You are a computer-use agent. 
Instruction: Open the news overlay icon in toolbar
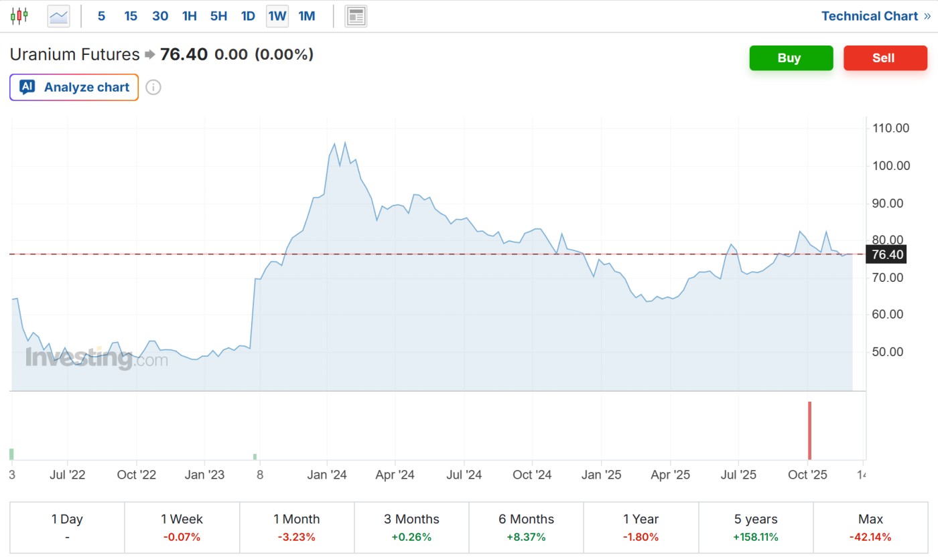click(x=356, y=16)
